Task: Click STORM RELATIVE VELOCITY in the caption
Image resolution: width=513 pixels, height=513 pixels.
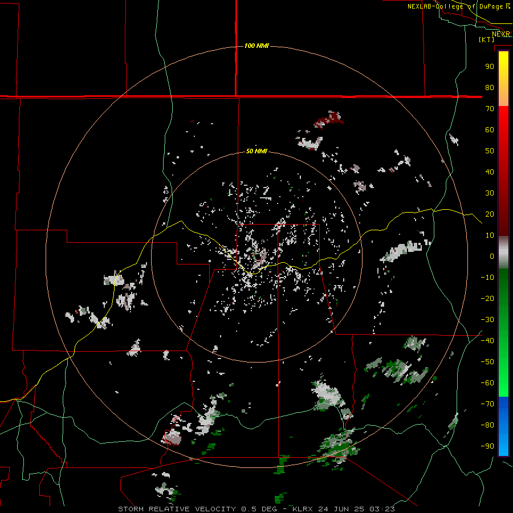Action: [177, 509]
